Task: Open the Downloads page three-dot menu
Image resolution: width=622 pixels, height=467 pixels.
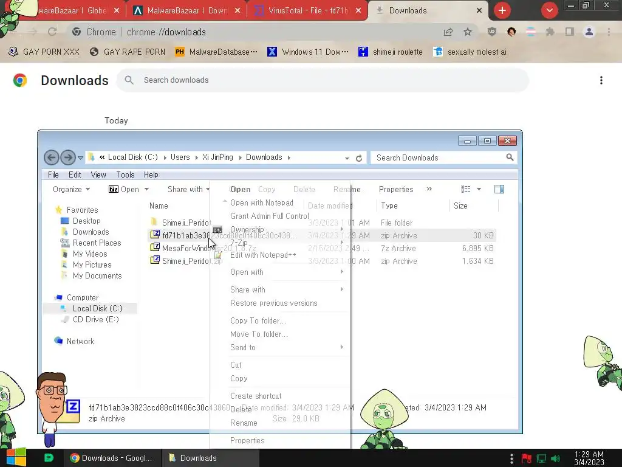Action: click(x=601, y=80)
